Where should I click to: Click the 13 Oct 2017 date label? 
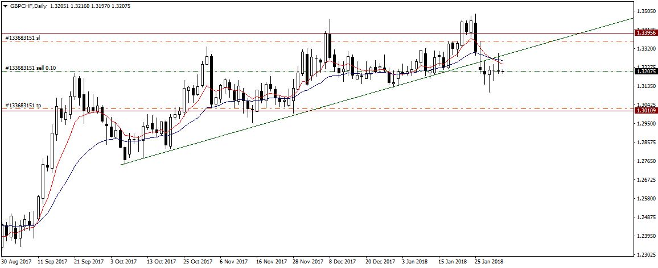coord(162,261)
